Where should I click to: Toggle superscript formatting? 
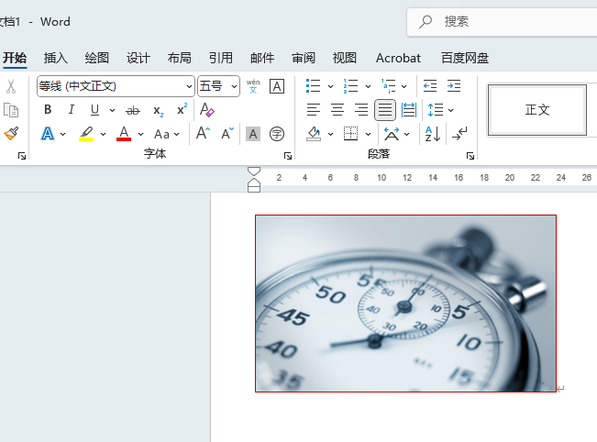182,109
